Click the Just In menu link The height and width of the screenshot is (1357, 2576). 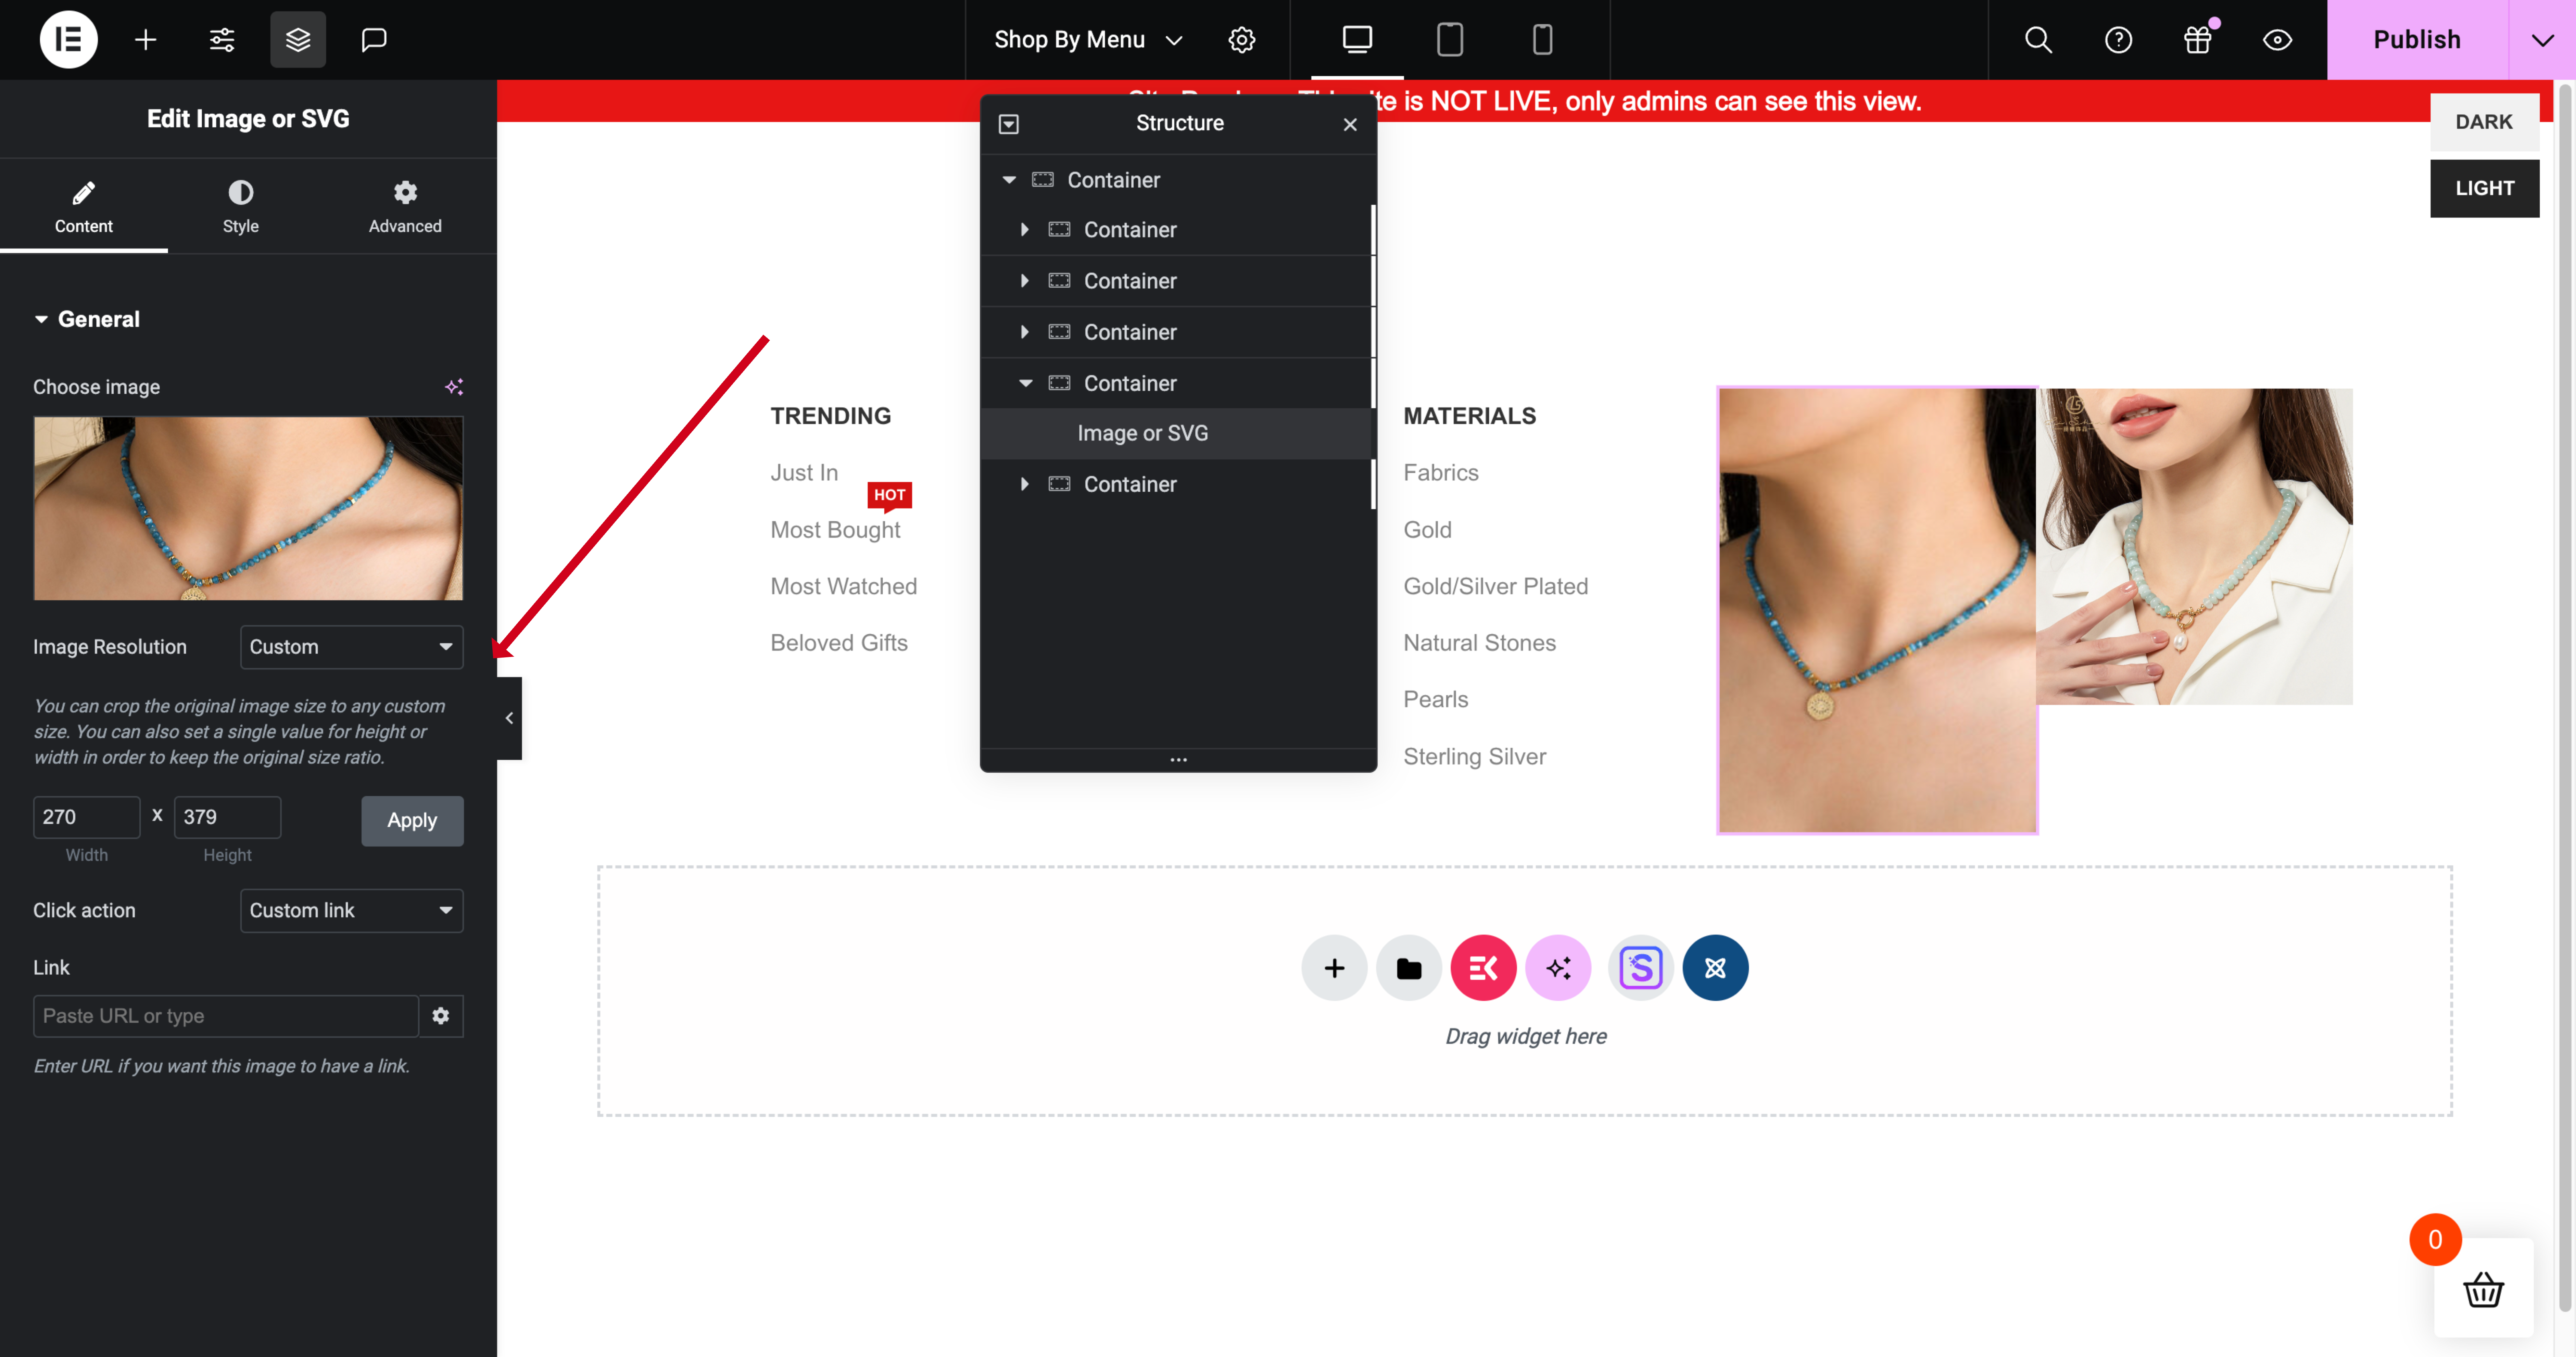point(804,473)
